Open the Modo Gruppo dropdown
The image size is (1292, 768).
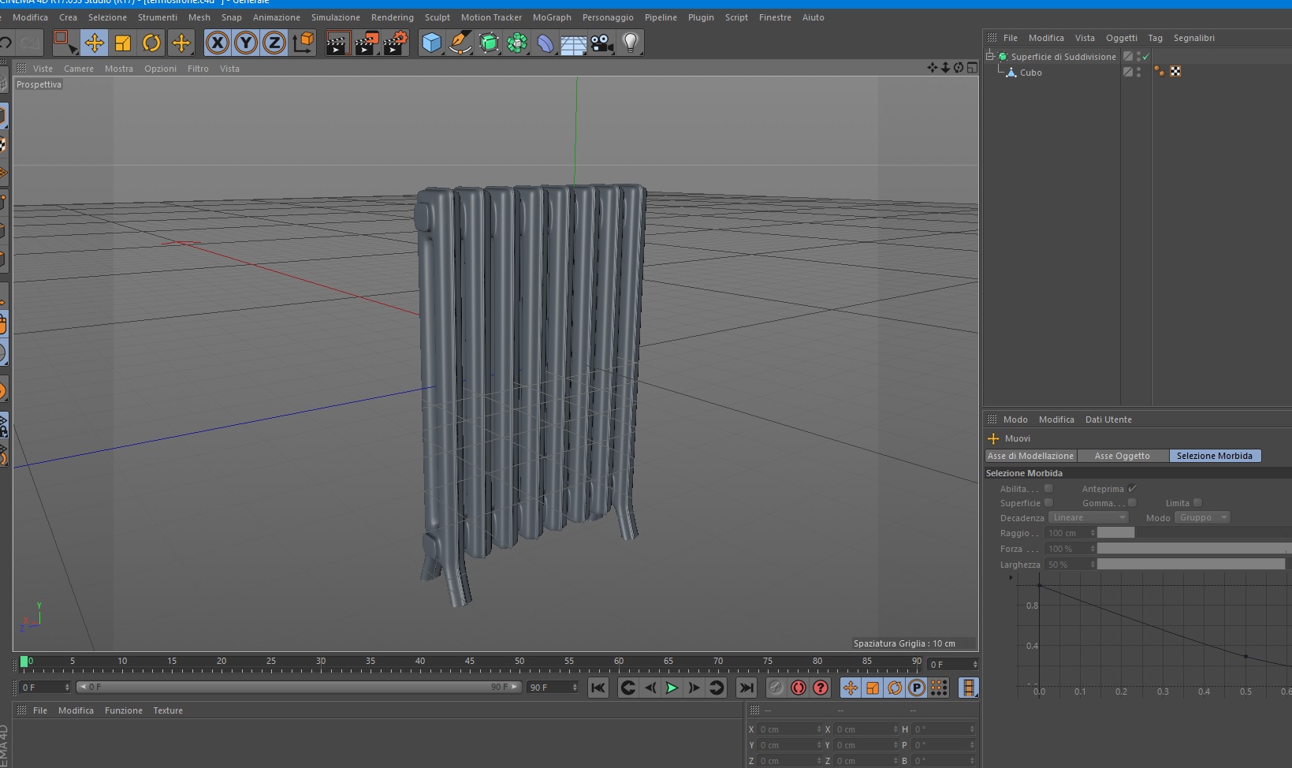pyautogui.click(x=1201, y=518)
